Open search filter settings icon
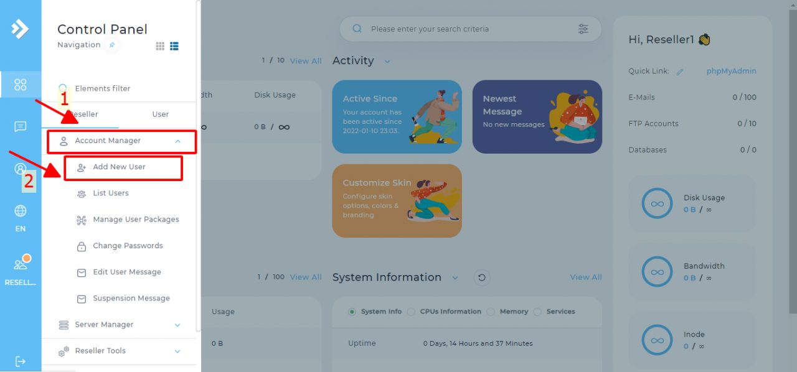This screenshot has height=372, width=797. [583, 29]
